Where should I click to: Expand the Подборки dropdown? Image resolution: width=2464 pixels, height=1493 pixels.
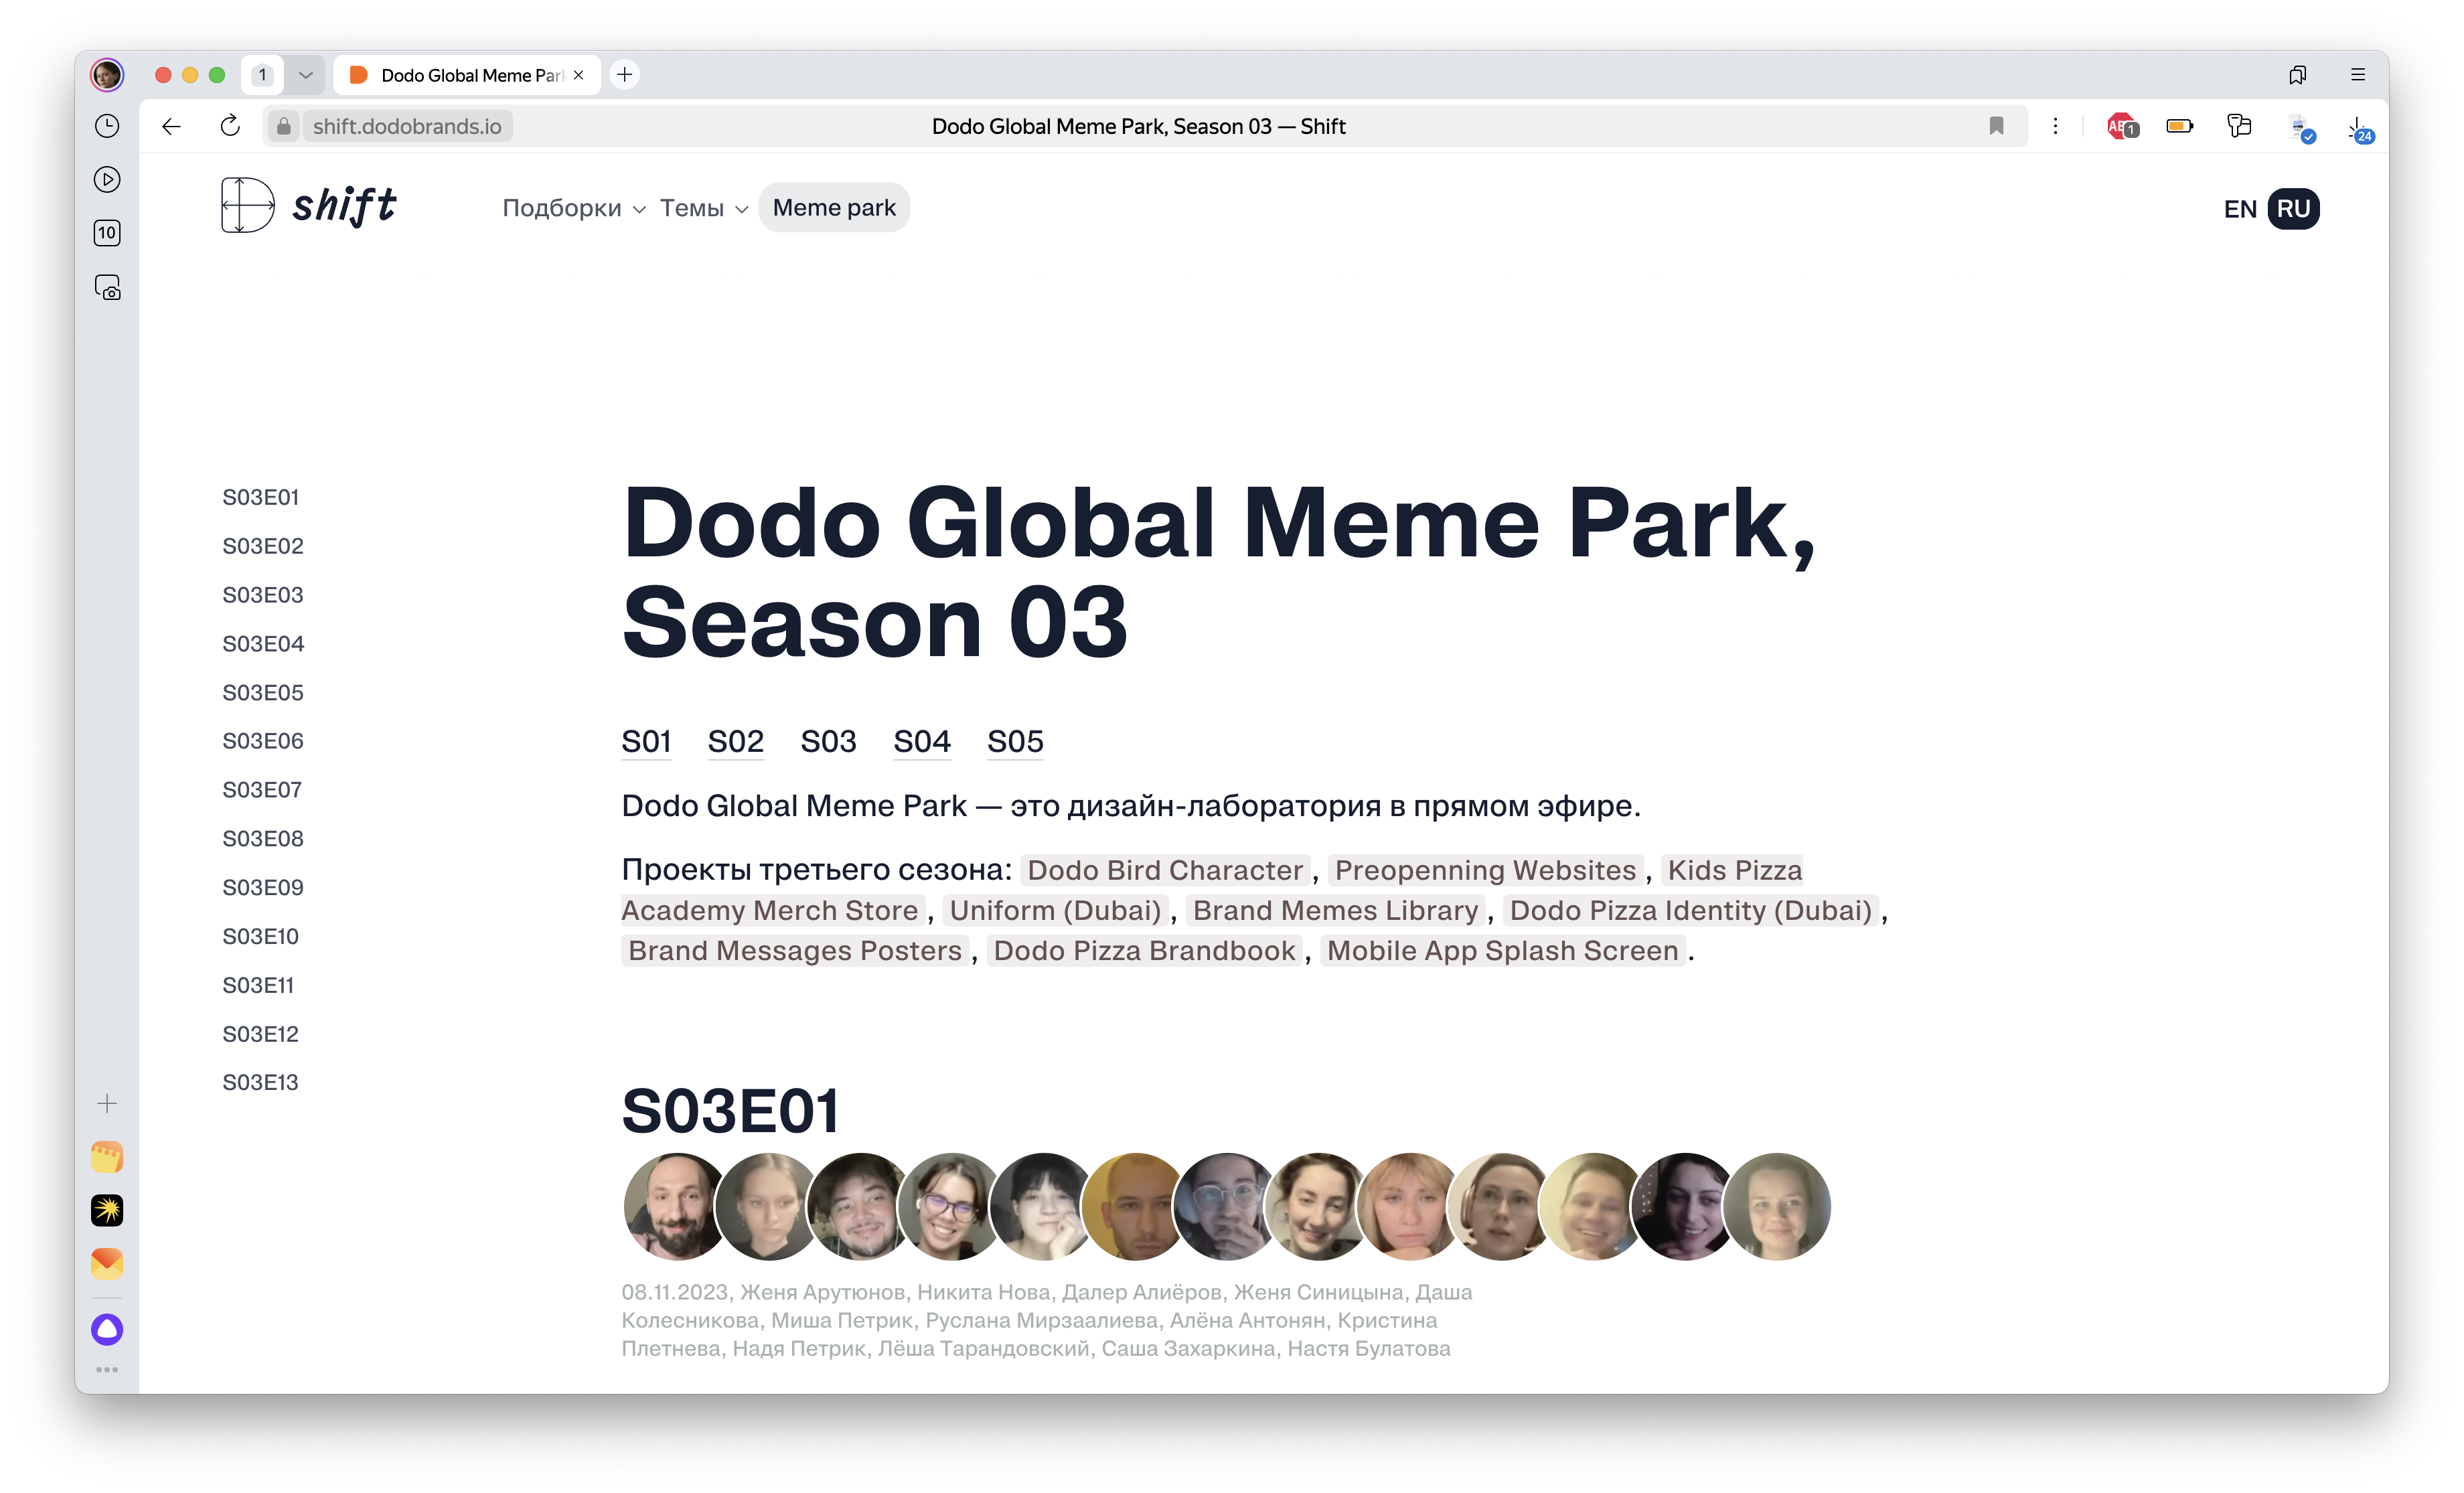(x=573, y=208)
